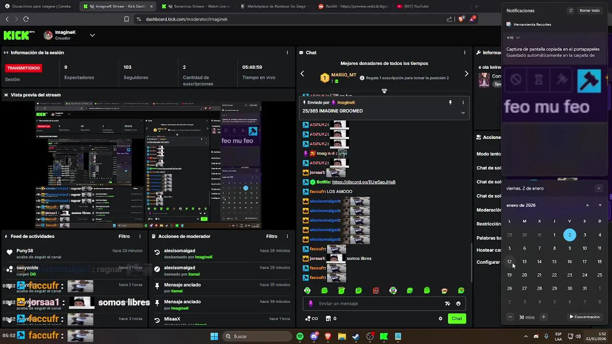
Task: Click the stream preview thumbnail
Action: (x=148, y=166)
